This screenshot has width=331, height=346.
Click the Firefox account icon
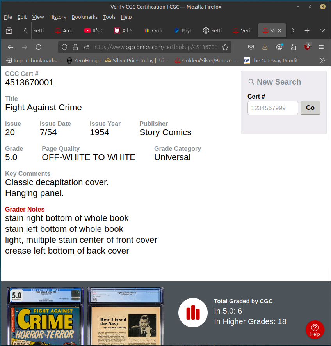tap(279, 46)
